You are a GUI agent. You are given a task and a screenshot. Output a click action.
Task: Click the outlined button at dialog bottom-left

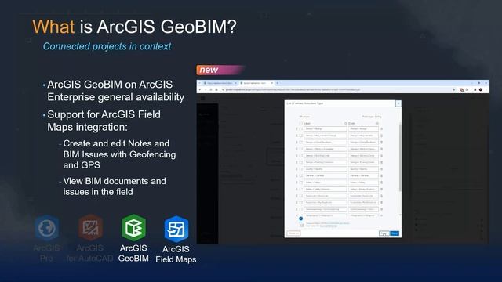(293, 233)
